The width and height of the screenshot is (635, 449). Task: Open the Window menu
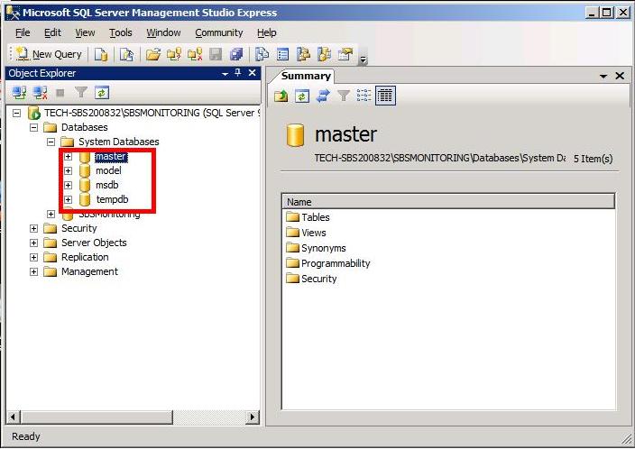(163, 32)
